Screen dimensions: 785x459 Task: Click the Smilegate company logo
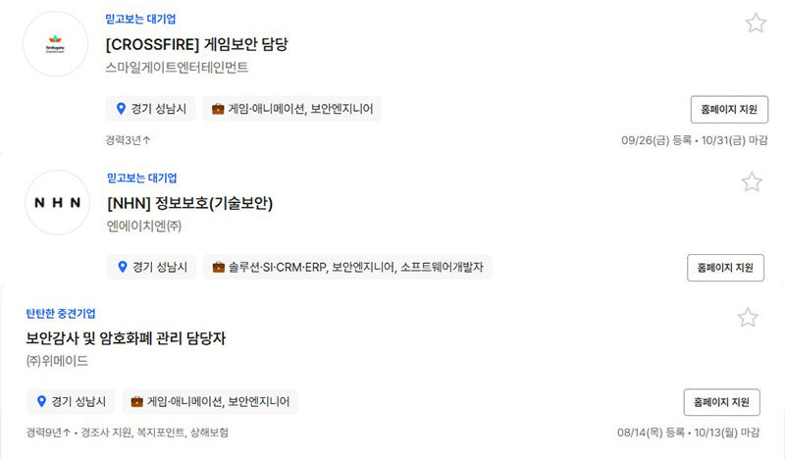[x=55, y=44]
